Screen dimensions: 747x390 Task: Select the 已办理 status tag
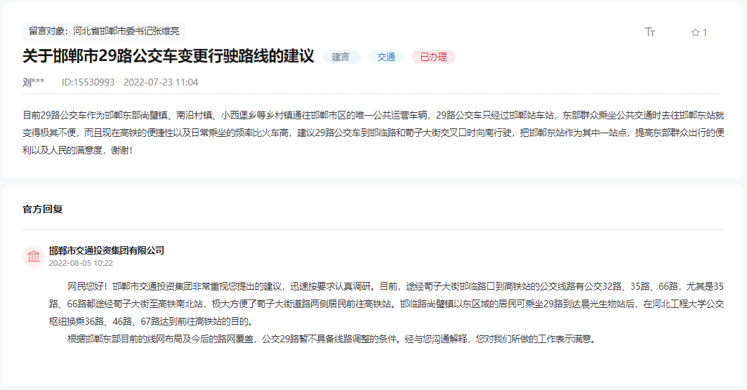[434, 57]
